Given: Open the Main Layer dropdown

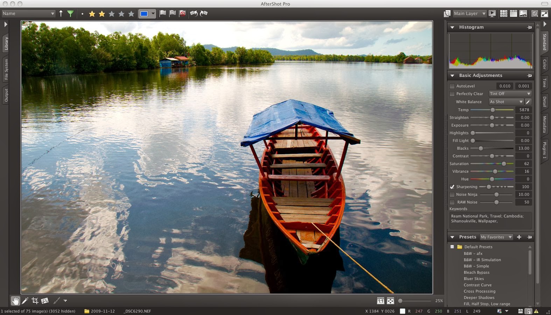Looking at the screenshot, I should [470, 14].
